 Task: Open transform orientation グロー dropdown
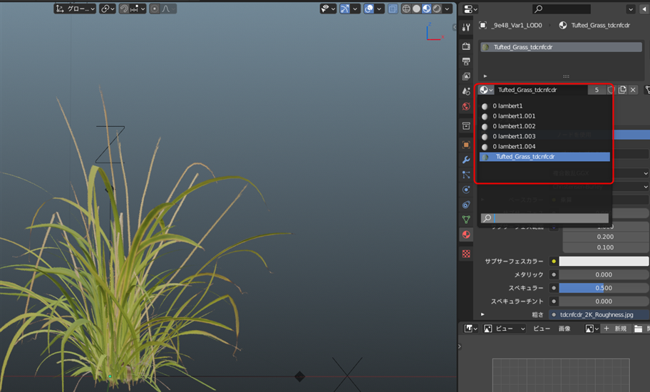(x=75, y=9)
